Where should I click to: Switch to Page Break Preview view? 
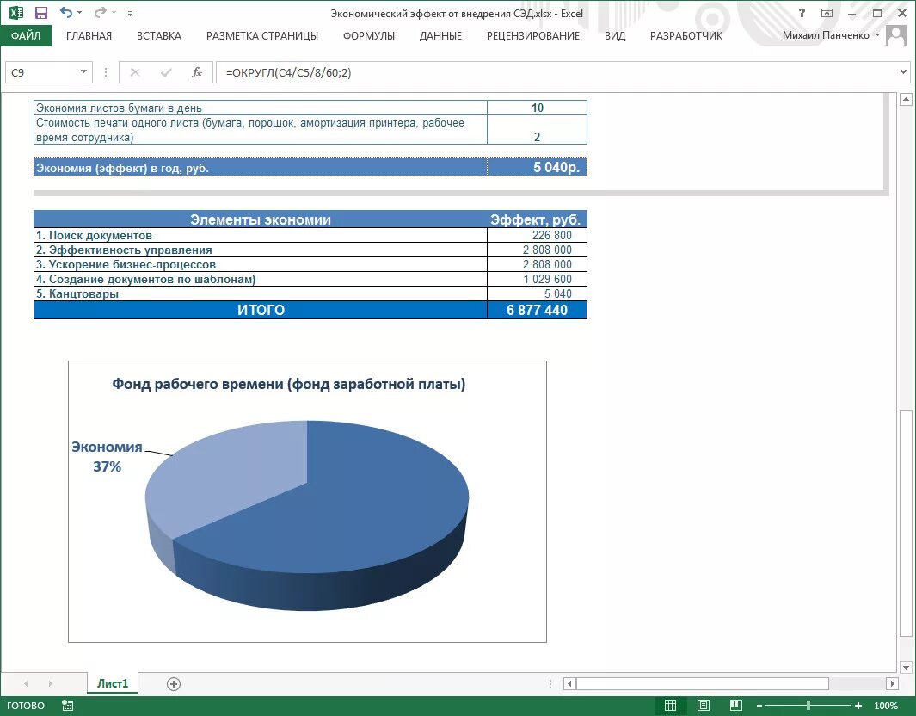(x=736, y=706)
